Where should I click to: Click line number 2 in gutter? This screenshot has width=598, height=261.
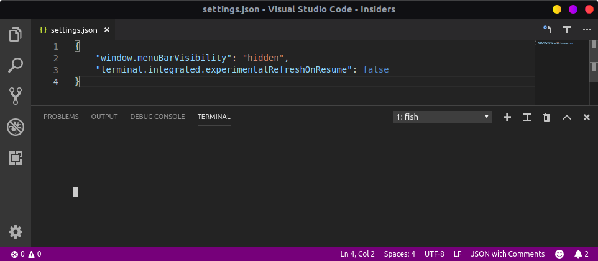click(56, 58)
